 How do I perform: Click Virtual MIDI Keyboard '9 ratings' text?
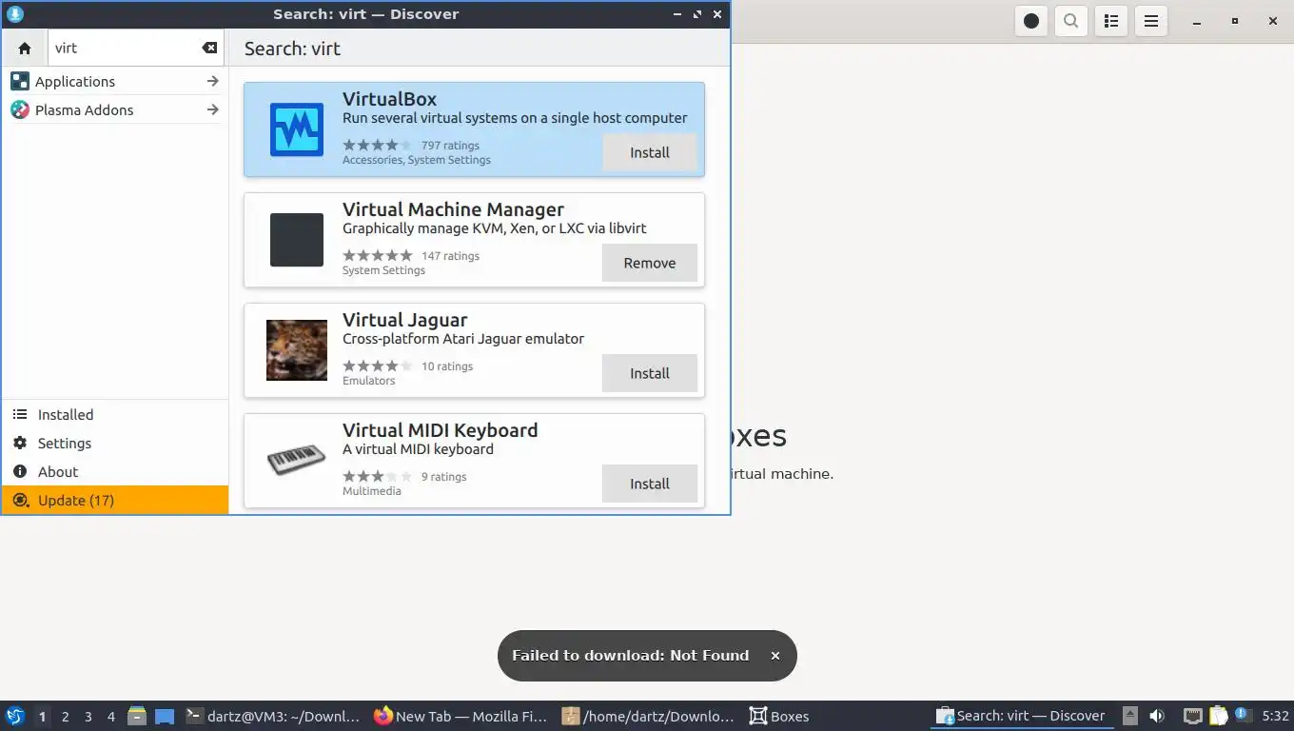tap(443, 477)
